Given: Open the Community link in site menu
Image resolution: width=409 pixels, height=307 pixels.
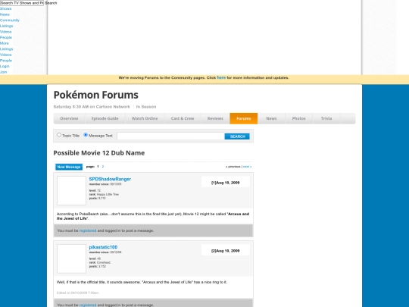Looking at the screenshot, I should tap(10, 20).
